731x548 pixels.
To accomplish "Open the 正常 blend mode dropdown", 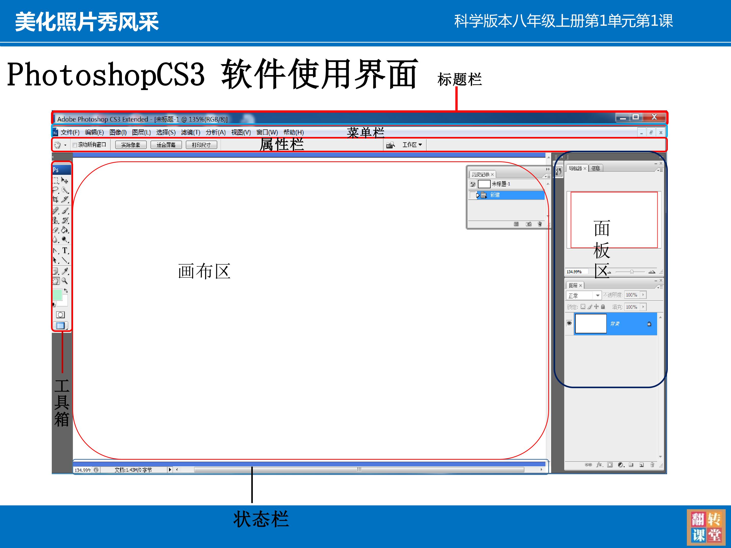I will [x=584, y=295].
